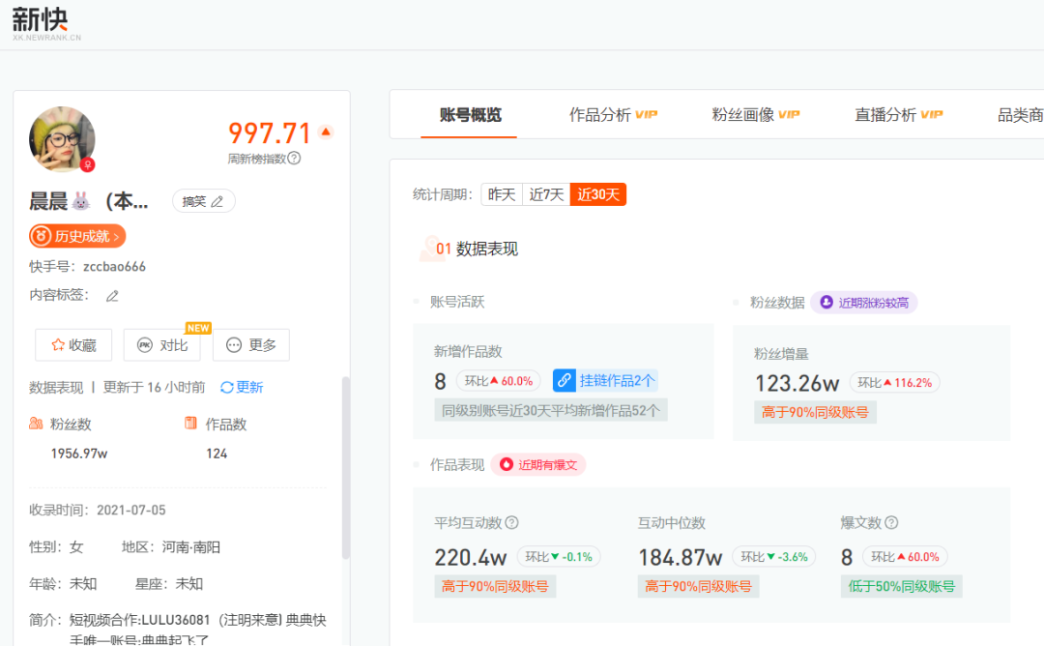Viewport: 1044px width, 646px height.
Task: Select the 昨天 statistics period
Action: (502, 194)
